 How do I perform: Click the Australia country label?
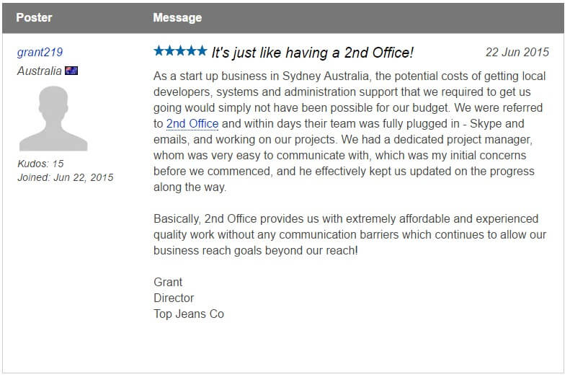pos(39,71)
